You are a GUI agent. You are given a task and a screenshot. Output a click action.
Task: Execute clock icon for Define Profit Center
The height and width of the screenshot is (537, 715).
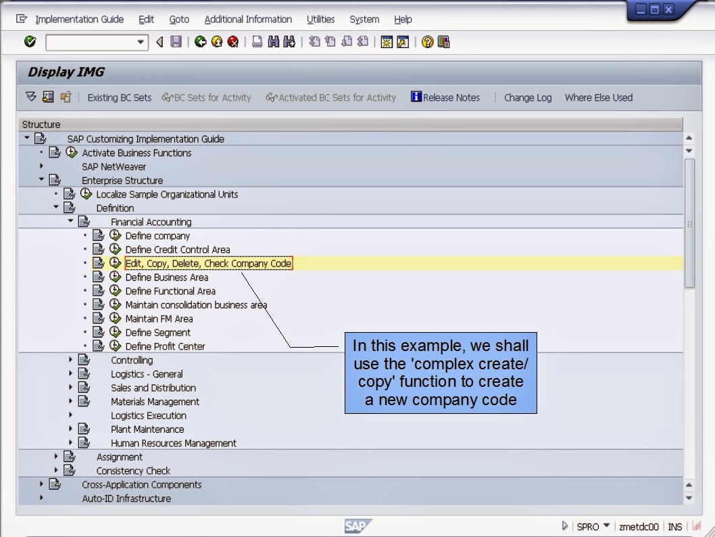tap(116, 346)
